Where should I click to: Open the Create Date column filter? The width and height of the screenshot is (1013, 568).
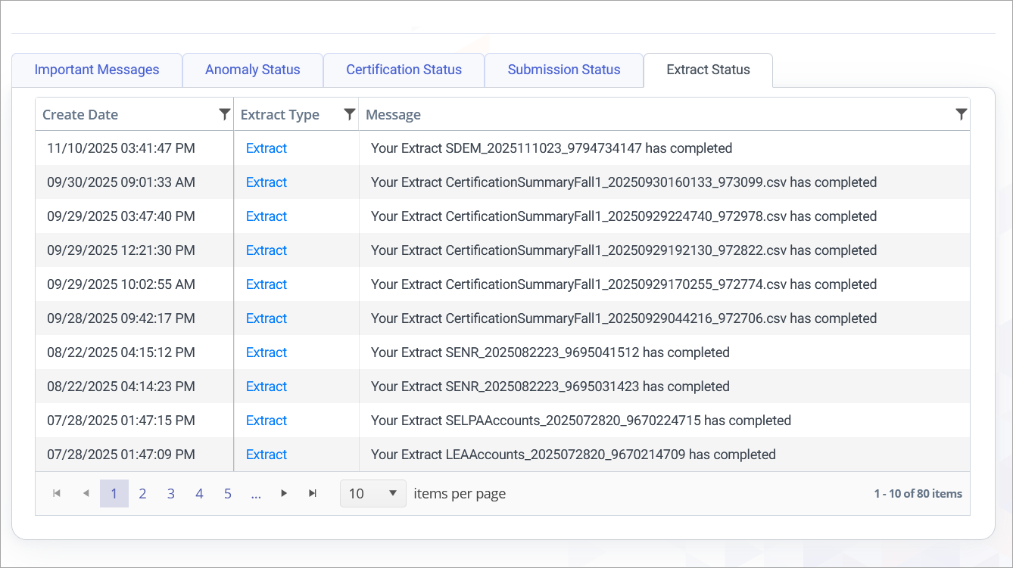click(224, 113)
